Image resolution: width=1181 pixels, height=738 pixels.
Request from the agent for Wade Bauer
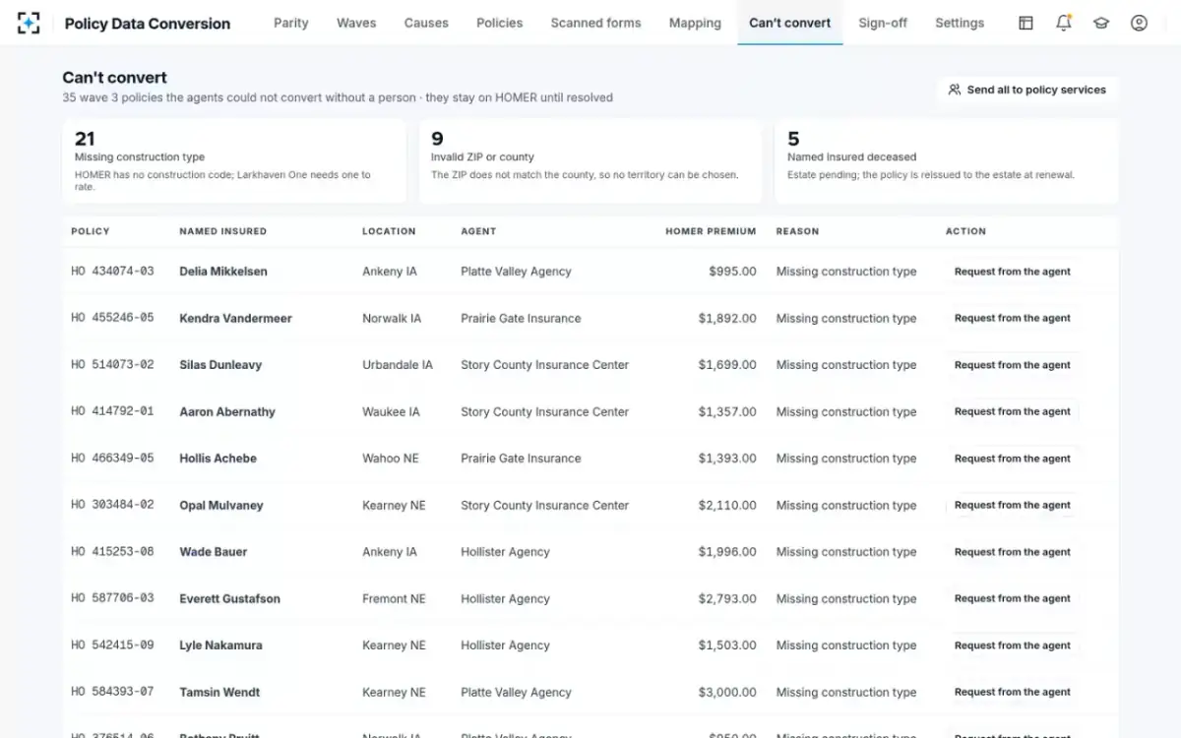(1012, 552)
